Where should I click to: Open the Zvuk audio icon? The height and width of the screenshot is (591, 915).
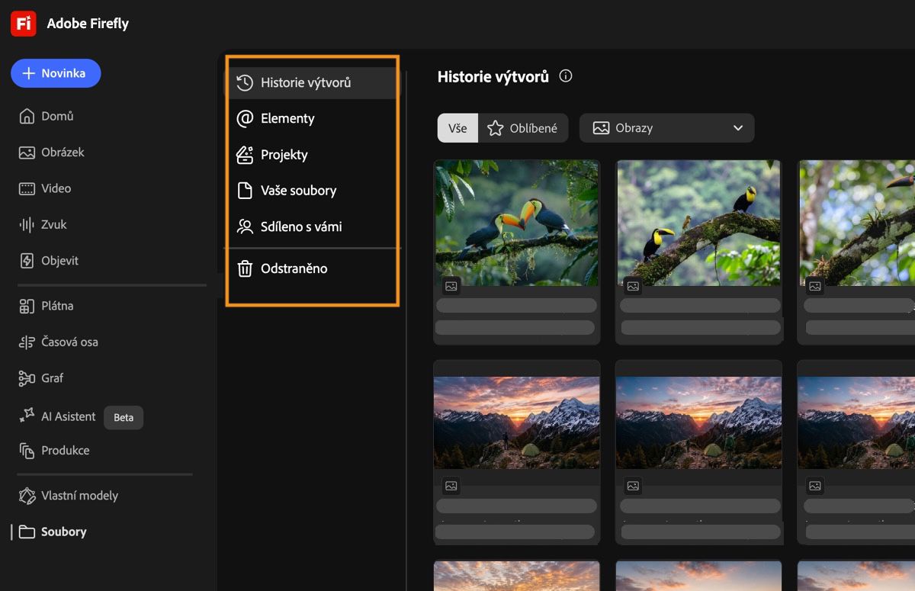tap(27, 224)
